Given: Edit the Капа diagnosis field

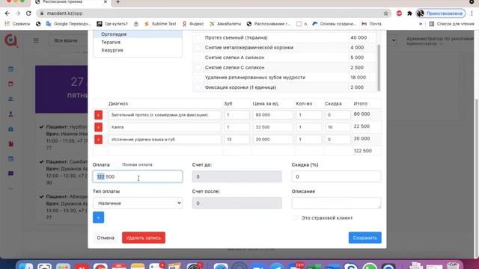Looking at the screenshot, I should click(x=165, y=127).
